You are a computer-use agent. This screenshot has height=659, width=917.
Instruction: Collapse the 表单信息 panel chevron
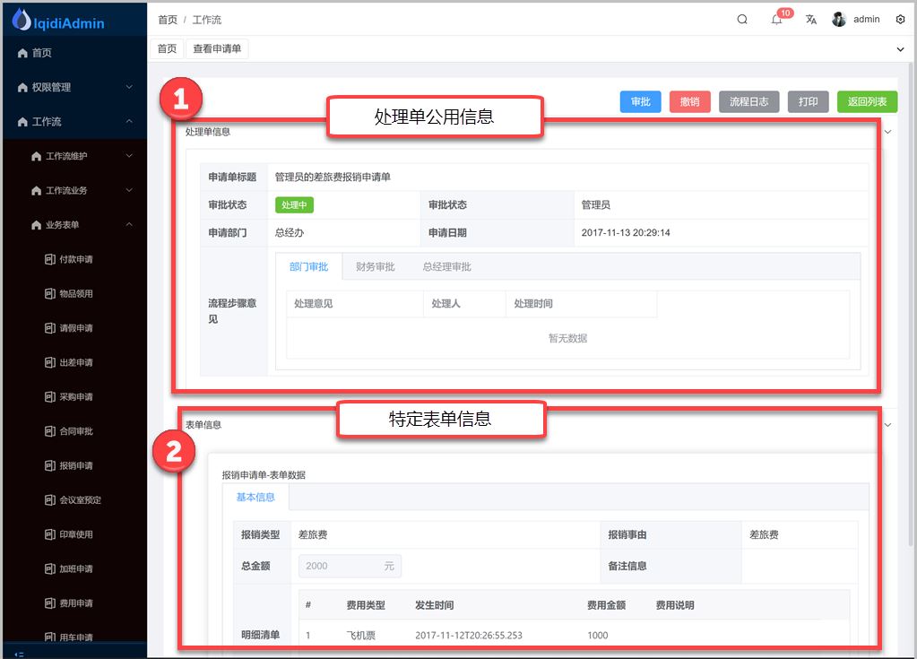887,425
